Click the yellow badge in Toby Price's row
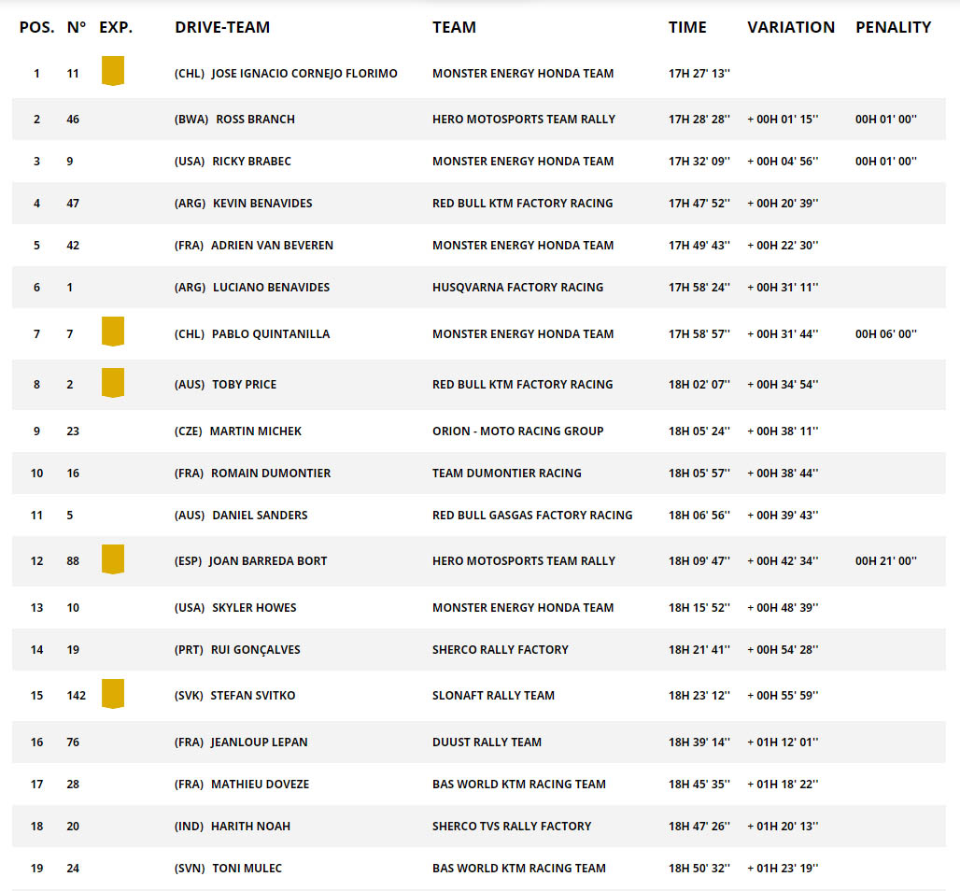The height and width of the screenshot is (891, 960). (113, 383)
